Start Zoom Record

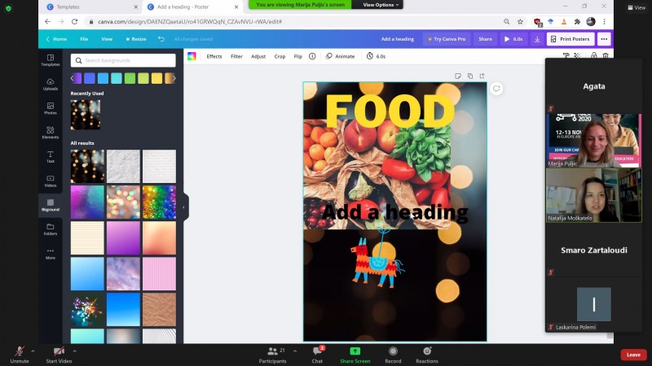click(x=393, y=355)
